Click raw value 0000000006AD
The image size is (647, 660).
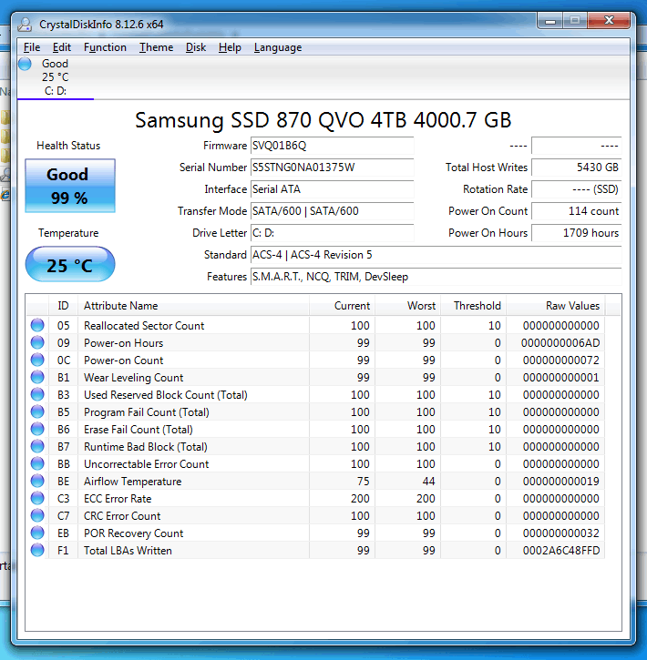coord(560,342)
